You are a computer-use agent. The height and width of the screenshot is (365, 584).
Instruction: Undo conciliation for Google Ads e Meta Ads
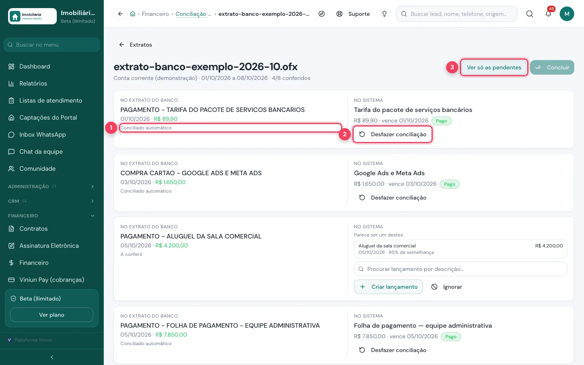(393, 198)
